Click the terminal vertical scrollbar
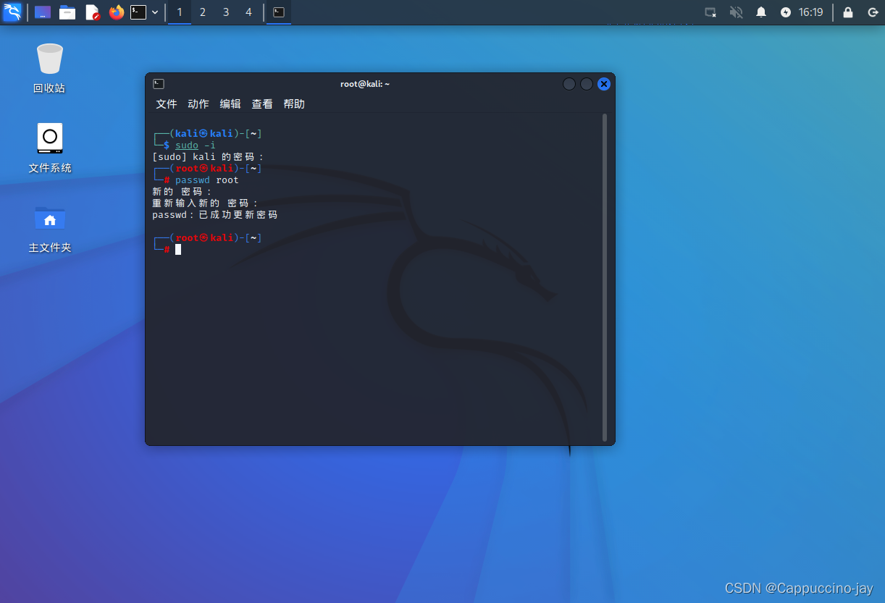Screen dimensions: 885x603 (x=605, y=277)
